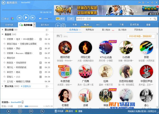Refresh the page with circular arrow
This screenshot has height=114, width=159.
[x=63, y=26]
